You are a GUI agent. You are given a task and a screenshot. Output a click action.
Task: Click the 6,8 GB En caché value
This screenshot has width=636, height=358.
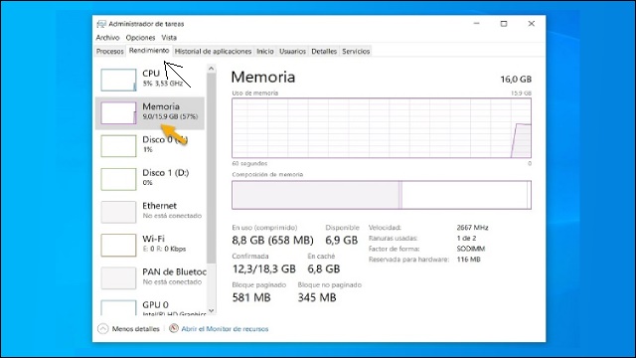[324, 268]
